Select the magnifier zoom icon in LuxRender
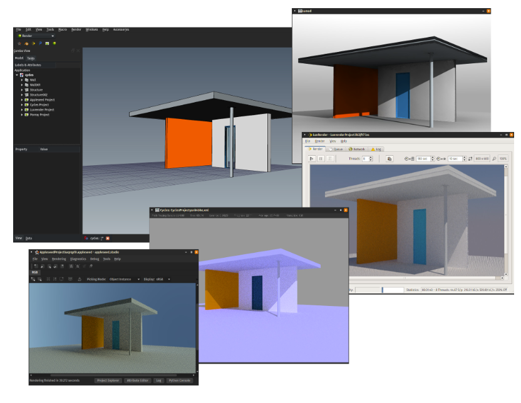The height and width of the screenshot is (403, 521). 494,158
